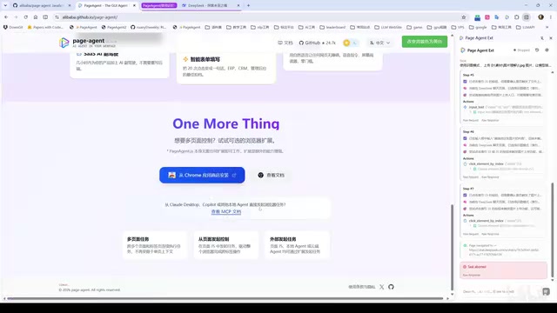Click the 从页面发起控制 feature card
The width and height of the screenshot is (557, 313).
[226, 245]
